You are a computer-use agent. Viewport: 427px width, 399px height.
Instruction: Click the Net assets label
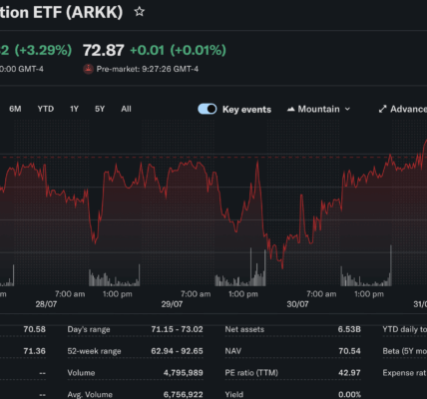[244, 329]
